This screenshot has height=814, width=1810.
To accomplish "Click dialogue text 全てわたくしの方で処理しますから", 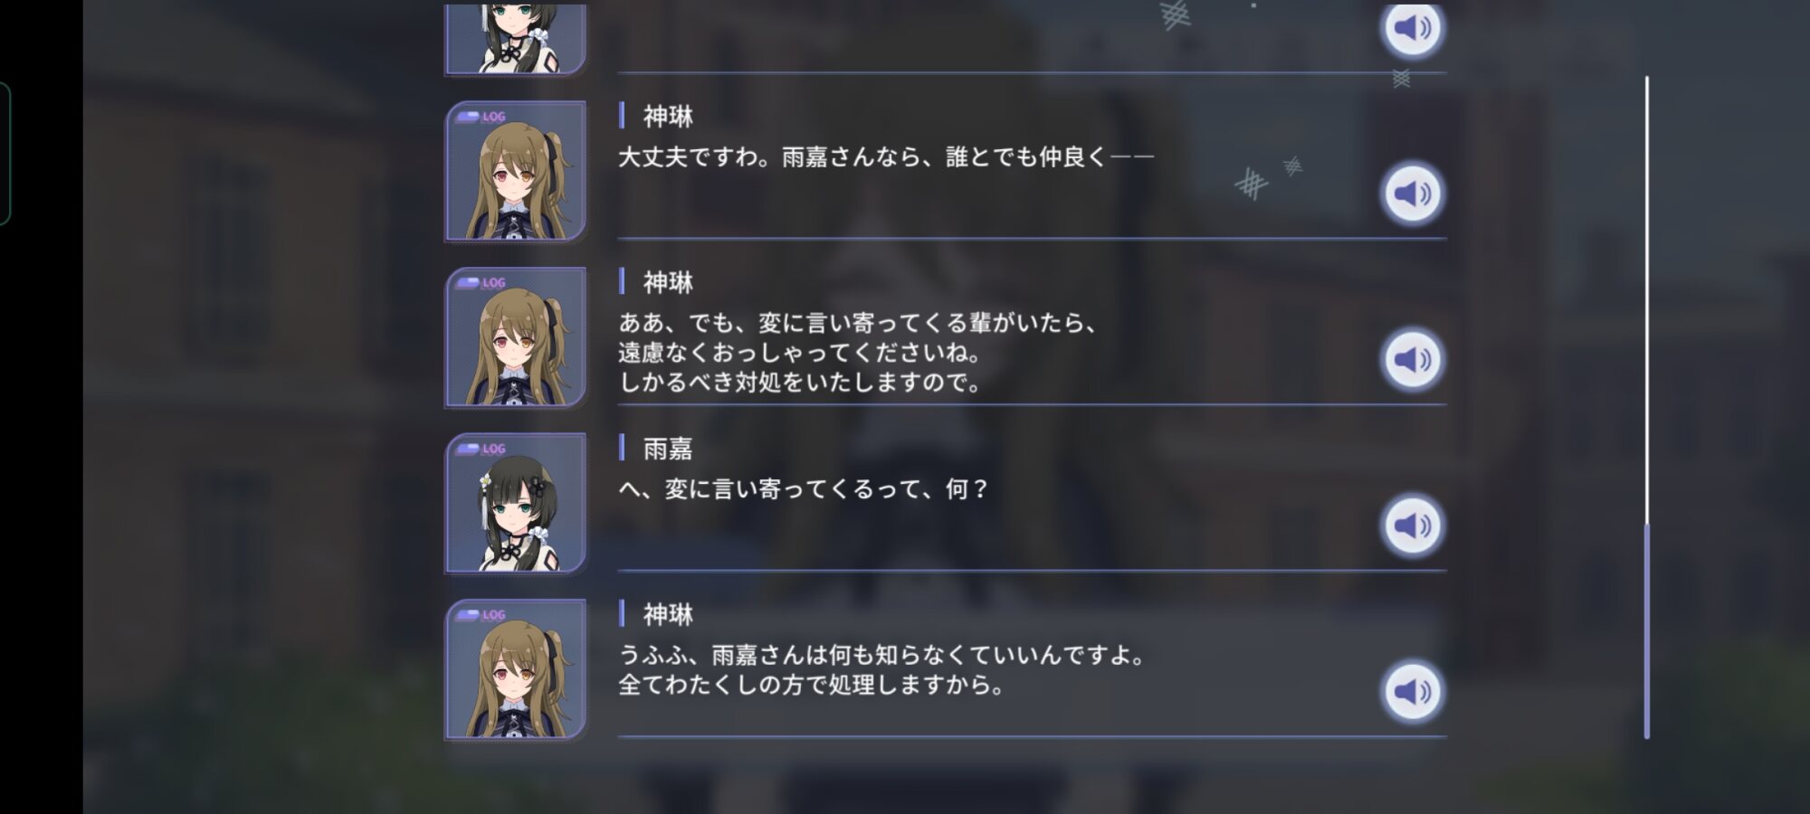I will click(812, 685).
